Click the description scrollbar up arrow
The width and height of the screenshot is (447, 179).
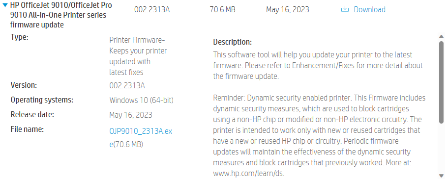pyautogui.click(x=441, y=37)
